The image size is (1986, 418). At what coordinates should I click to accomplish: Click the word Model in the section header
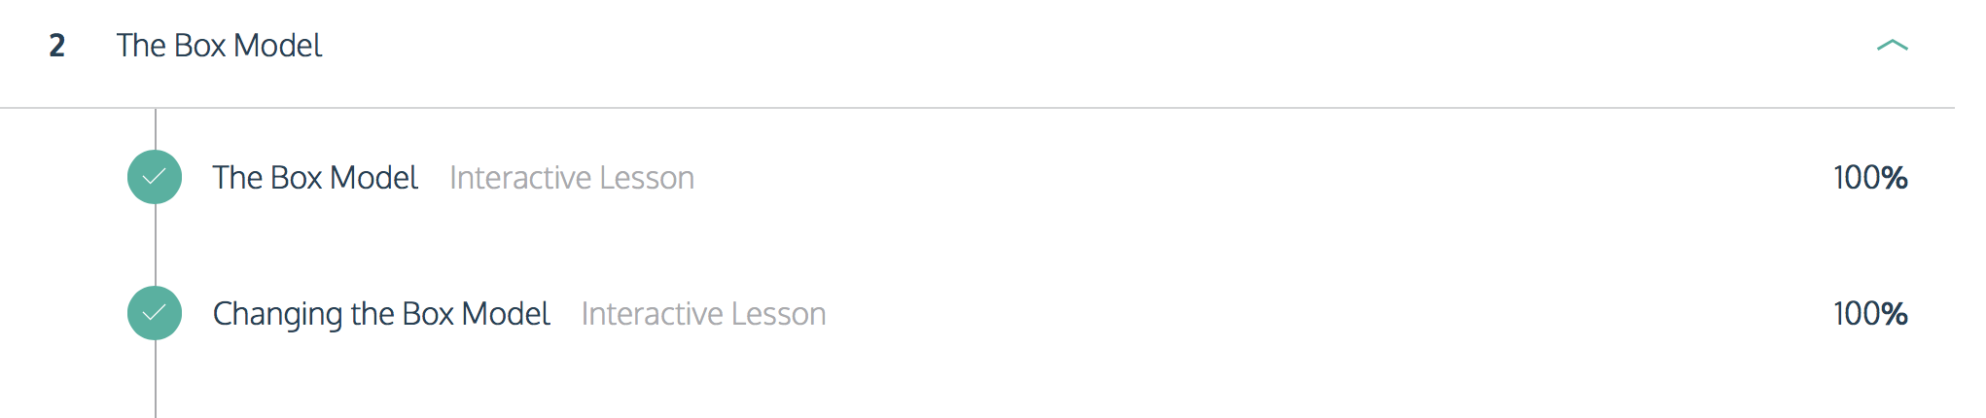tap(278, 46)
